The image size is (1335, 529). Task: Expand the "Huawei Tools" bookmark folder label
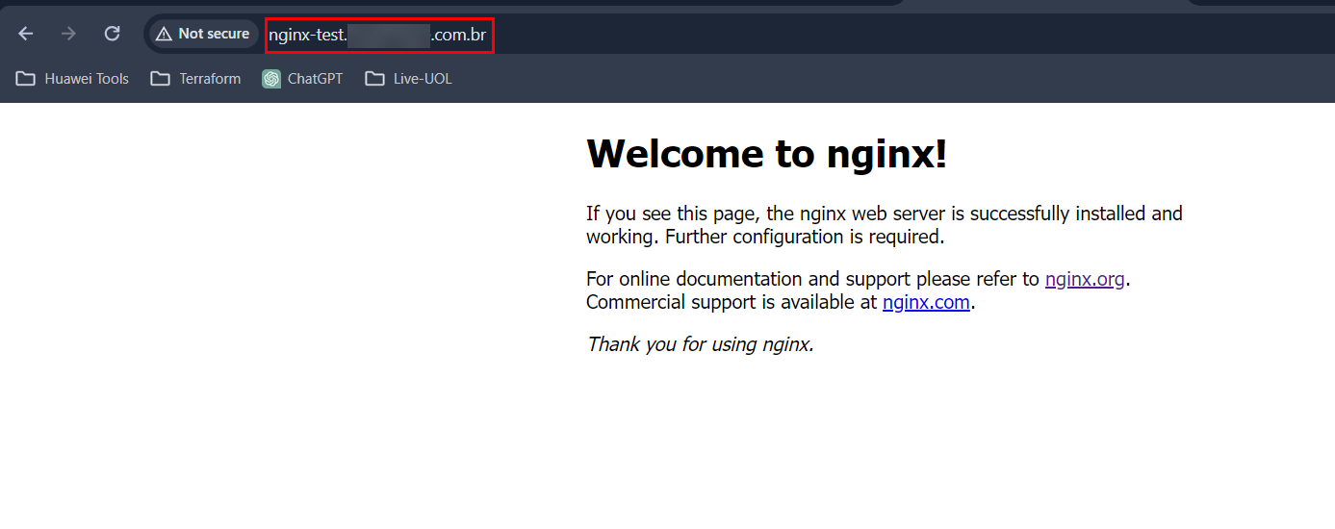tap(87, 79)
